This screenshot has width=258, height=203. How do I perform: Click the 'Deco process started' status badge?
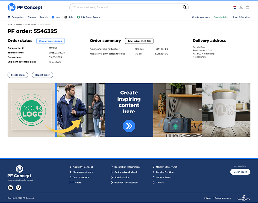51,41
